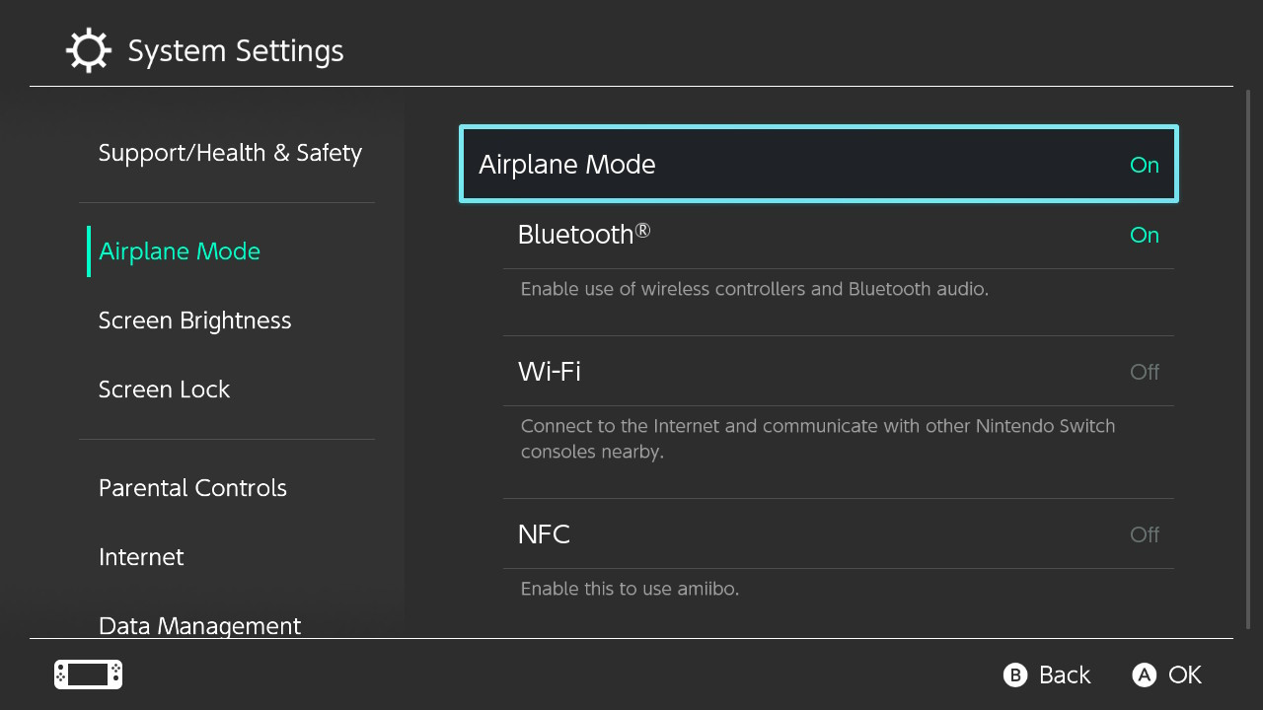The width and height of the screenshot is (1263, 710).
Task: Click the OK label
Action: pos(1184,674)
